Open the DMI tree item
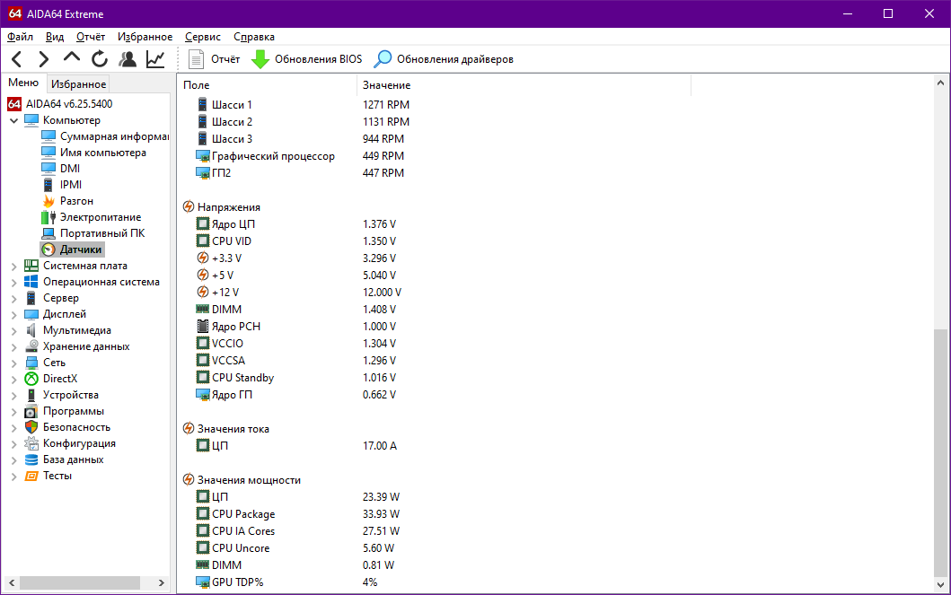 pos(61,169)
